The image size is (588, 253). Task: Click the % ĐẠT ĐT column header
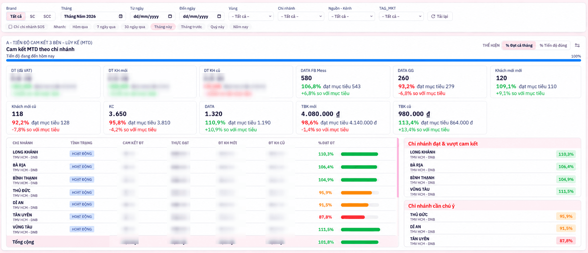point(326,143)
